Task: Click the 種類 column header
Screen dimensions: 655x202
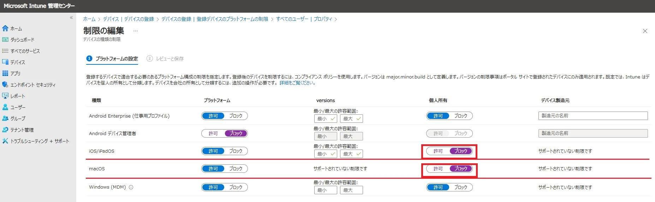Action: (x=96, y=100)
